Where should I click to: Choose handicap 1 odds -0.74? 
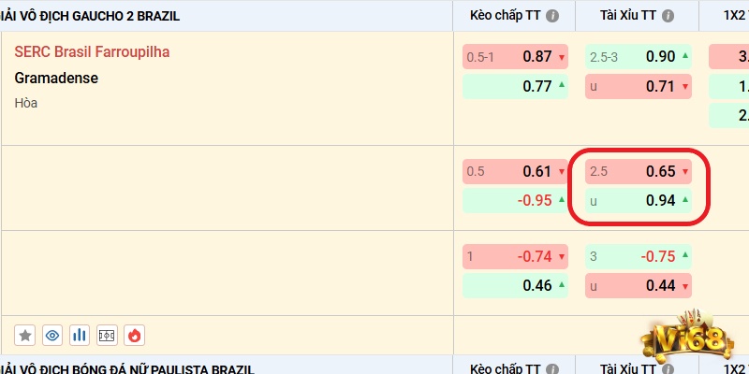tap(516, 256)
